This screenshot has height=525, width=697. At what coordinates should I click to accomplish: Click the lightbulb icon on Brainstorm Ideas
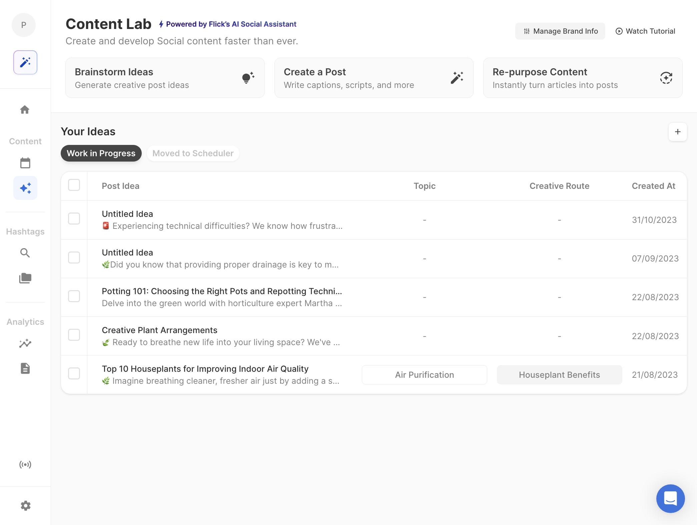tap(248, 78)
